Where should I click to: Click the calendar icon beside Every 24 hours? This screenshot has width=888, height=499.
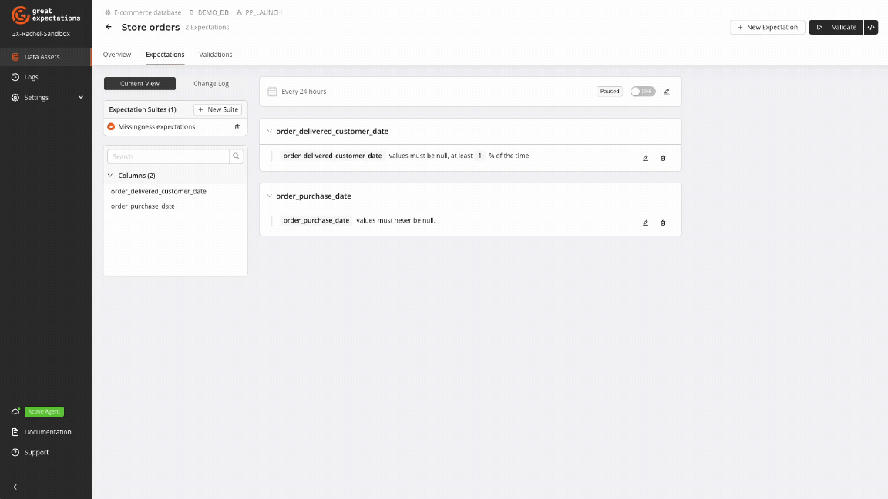pyautogui.click(x=272, y=91)
